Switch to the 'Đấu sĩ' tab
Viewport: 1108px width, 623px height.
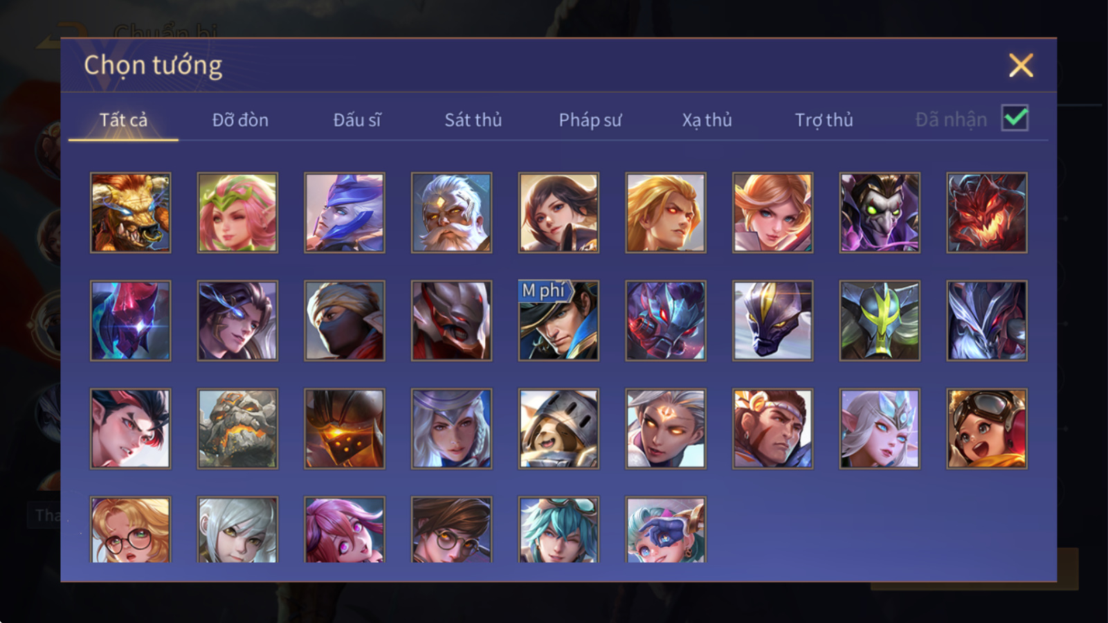coord(356,120)
